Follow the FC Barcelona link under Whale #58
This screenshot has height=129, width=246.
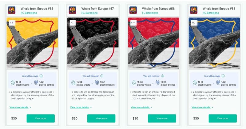tap(29, 13)
